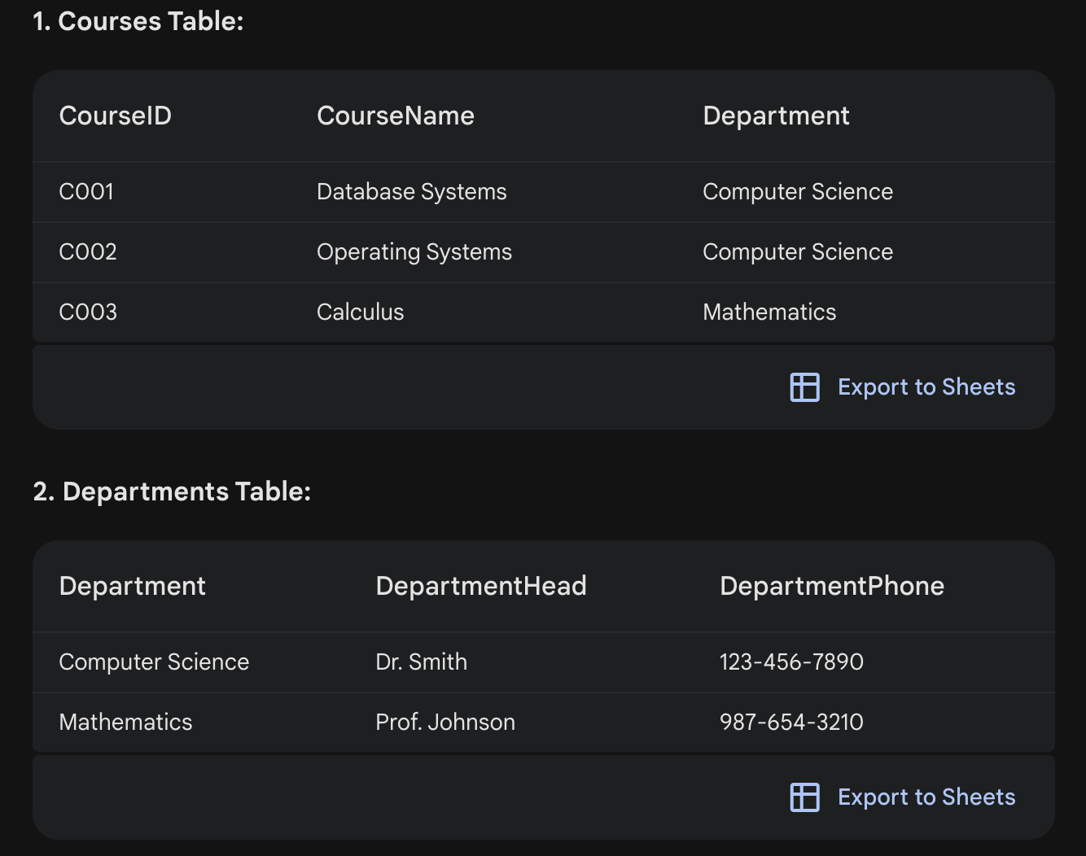Select the Prof. Johnson cell
Image resolution: width=1086 pixels, height=856 pixels.
[x=444, y=723]
